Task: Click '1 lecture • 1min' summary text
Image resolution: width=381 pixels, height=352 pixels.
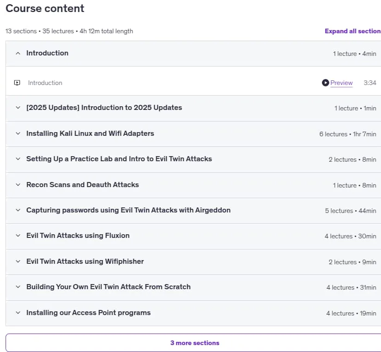Action: (x=355, y=108)
